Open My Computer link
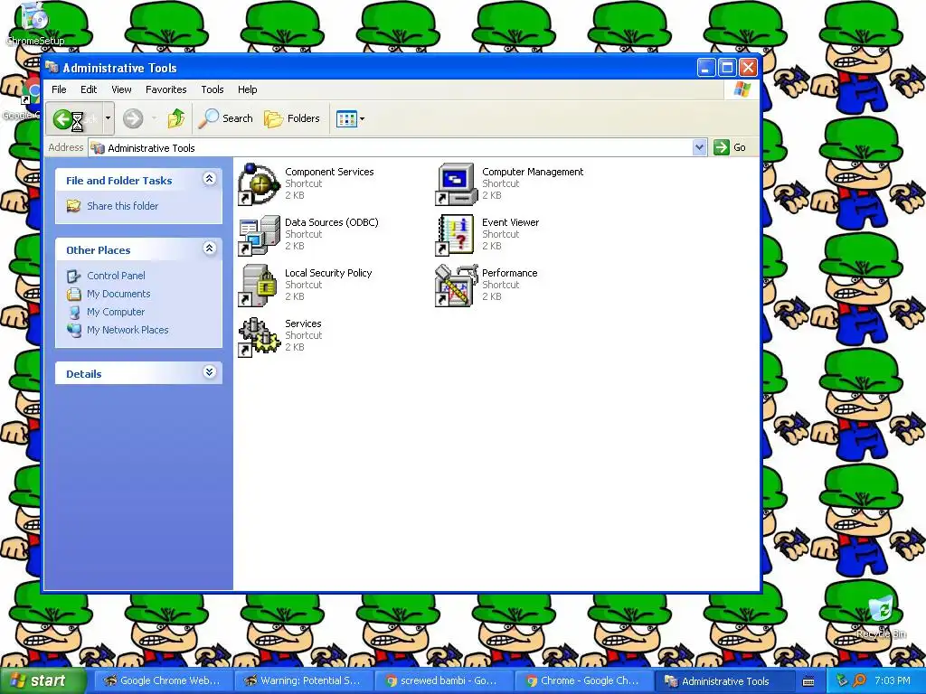The height and width of the screenshot is (694, 926). 116,312
